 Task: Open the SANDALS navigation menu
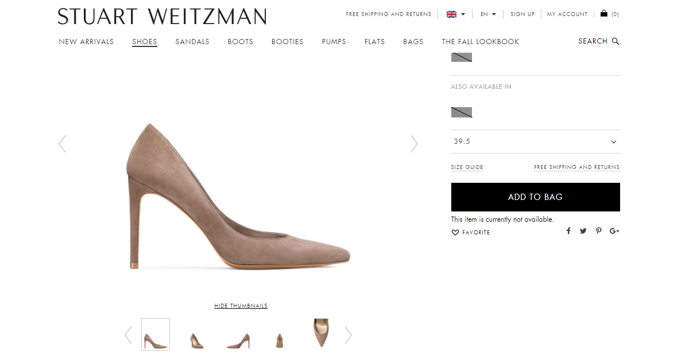[192, 41]
